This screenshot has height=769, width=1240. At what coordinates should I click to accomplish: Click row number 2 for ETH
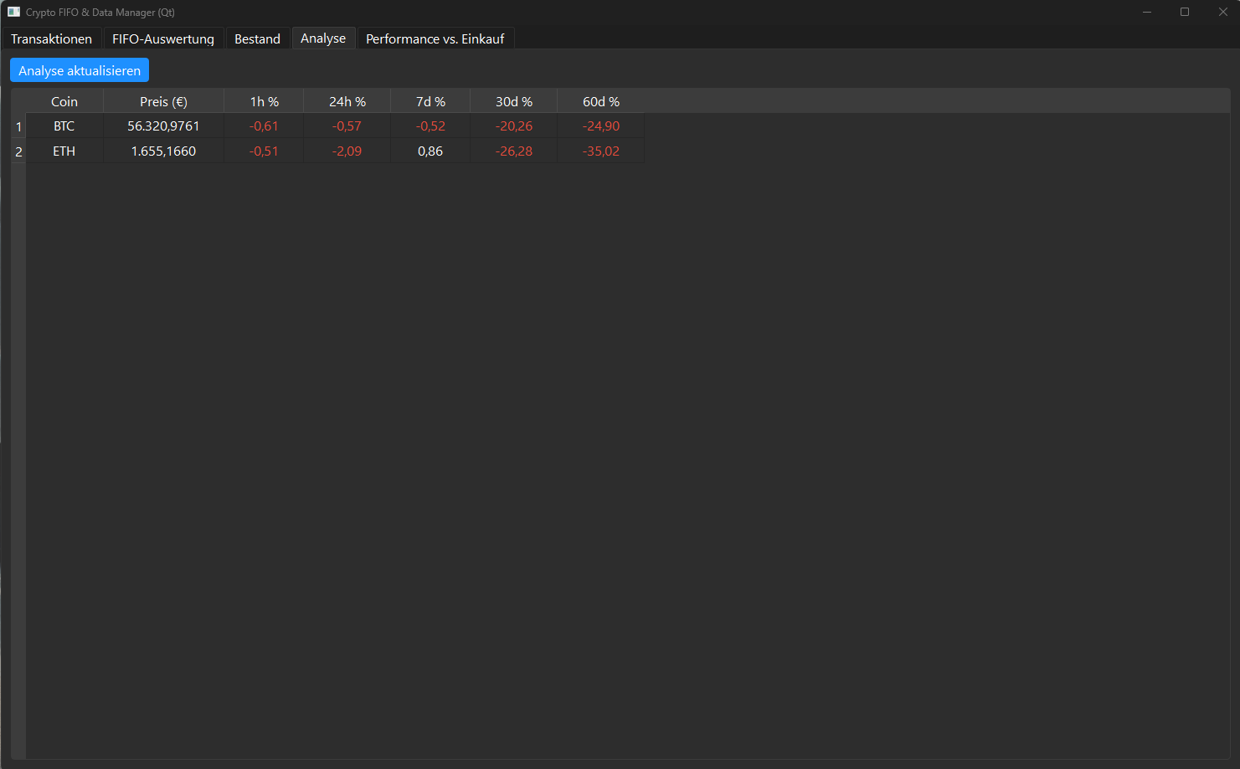coord(18,151)
